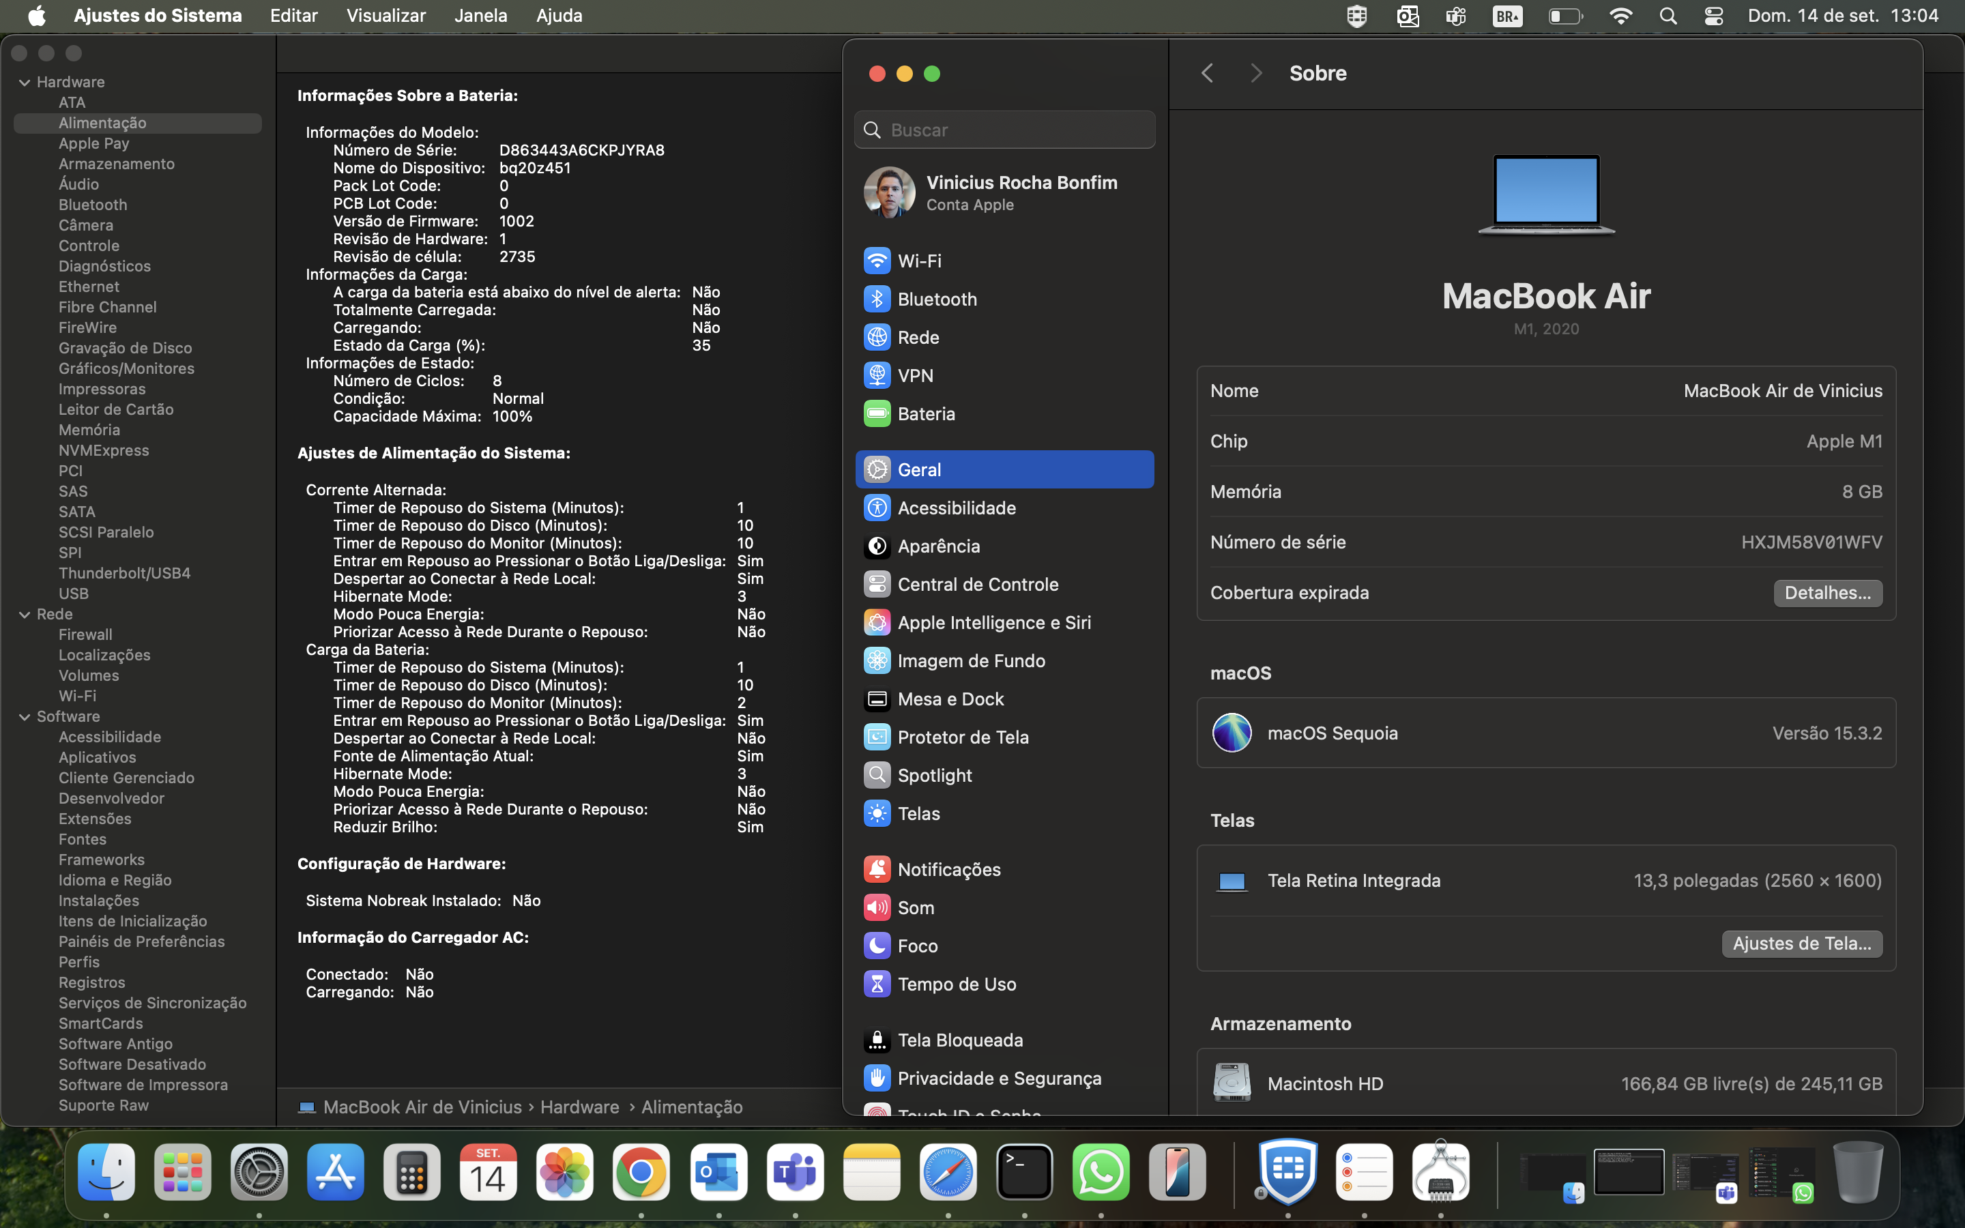Click the Ajustes de Tela... button
This screenshot has height=1228, width=1965.
pyautogui.click(x=1802, y=944)
